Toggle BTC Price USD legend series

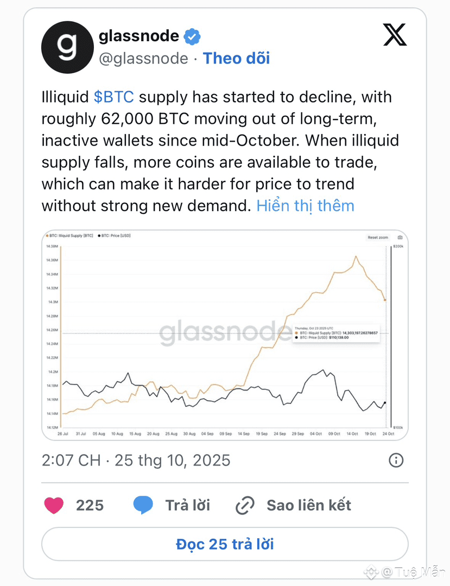(115, 236)
